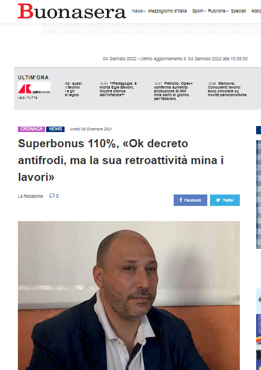
Task: Open the Petrolio Opec+ news headline
Action: (174, 91)
